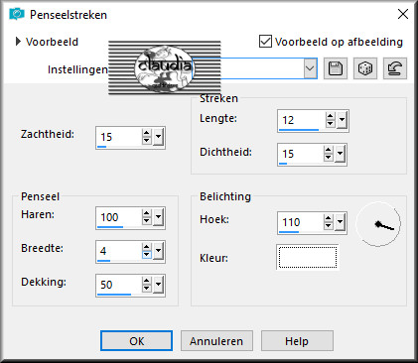
Task: Open Breedte slider dropdown arrow
Action: 159,251
